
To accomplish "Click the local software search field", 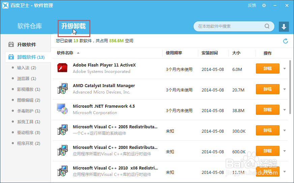I will 234,26.
